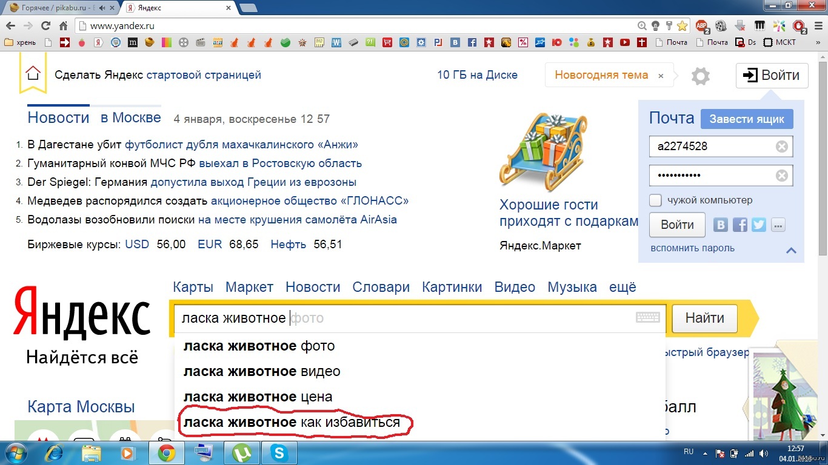Viewport: 828px width, 465px height.
Task: Collapse the mail login panel chevron
Action: [x=791, y=249]
